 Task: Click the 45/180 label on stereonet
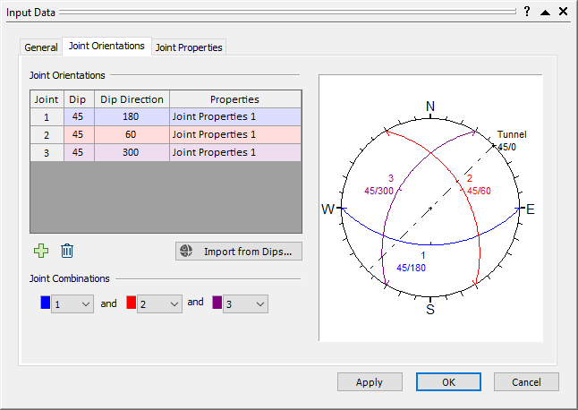point(411,268)
